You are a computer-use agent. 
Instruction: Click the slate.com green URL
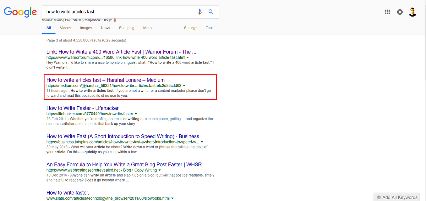(x=108, y=199)
